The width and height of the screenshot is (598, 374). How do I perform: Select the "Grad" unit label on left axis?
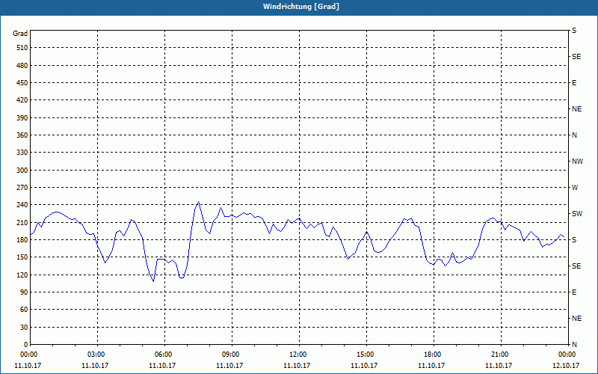pyautogui.click(x=20, y=34)
